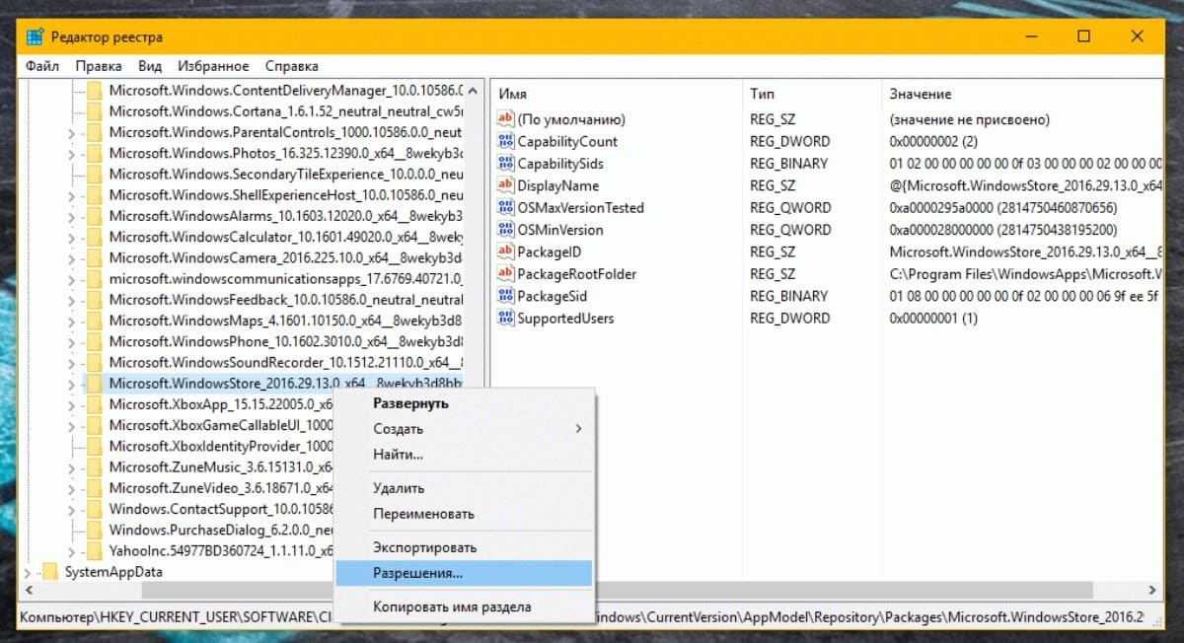The width and height of the screenshot is (1184, 643).
Task: Click the string icon of (По умолчанию) value
Action: coord(506,119)
